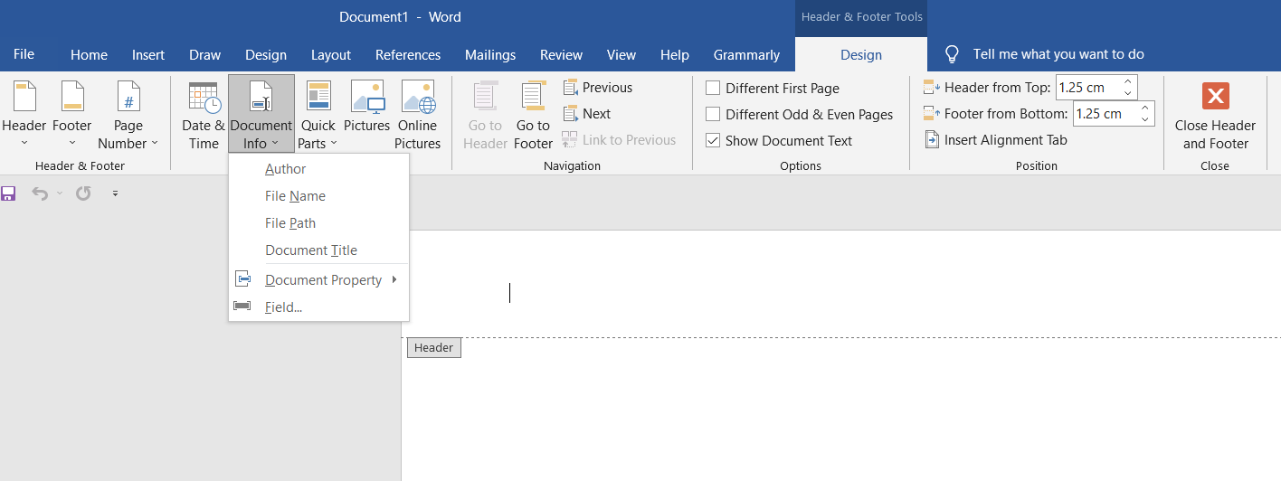Image resolution: width=1281 pixels, height=481 pixels.
Task: Click the Footer from Bottom value field
Action: pos(1104,114)
